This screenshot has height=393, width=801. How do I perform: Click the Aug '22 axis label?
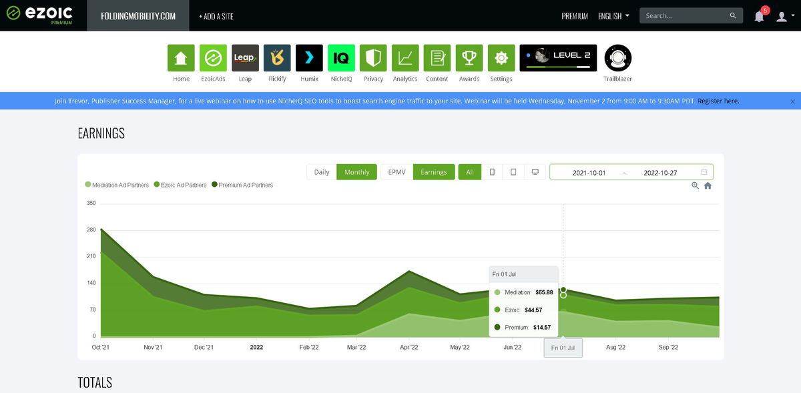[x=615, y=347]
